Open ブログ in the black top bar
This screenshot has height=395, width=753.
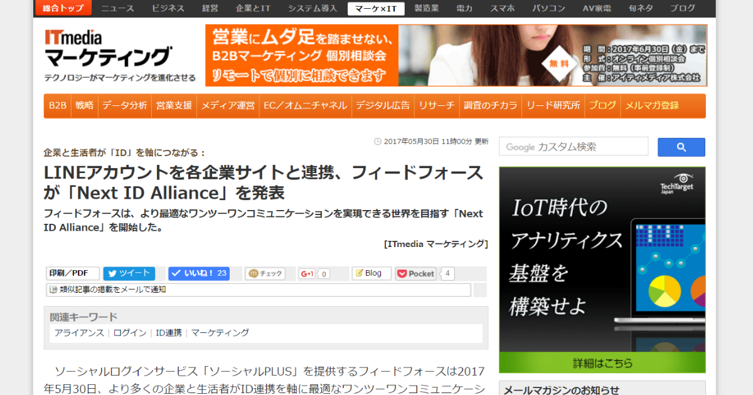click(682, 8)
